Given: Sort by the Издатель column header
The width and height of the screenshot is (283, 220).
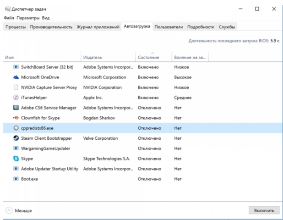Looking at the screenshot, I should [x=108, y=57].
